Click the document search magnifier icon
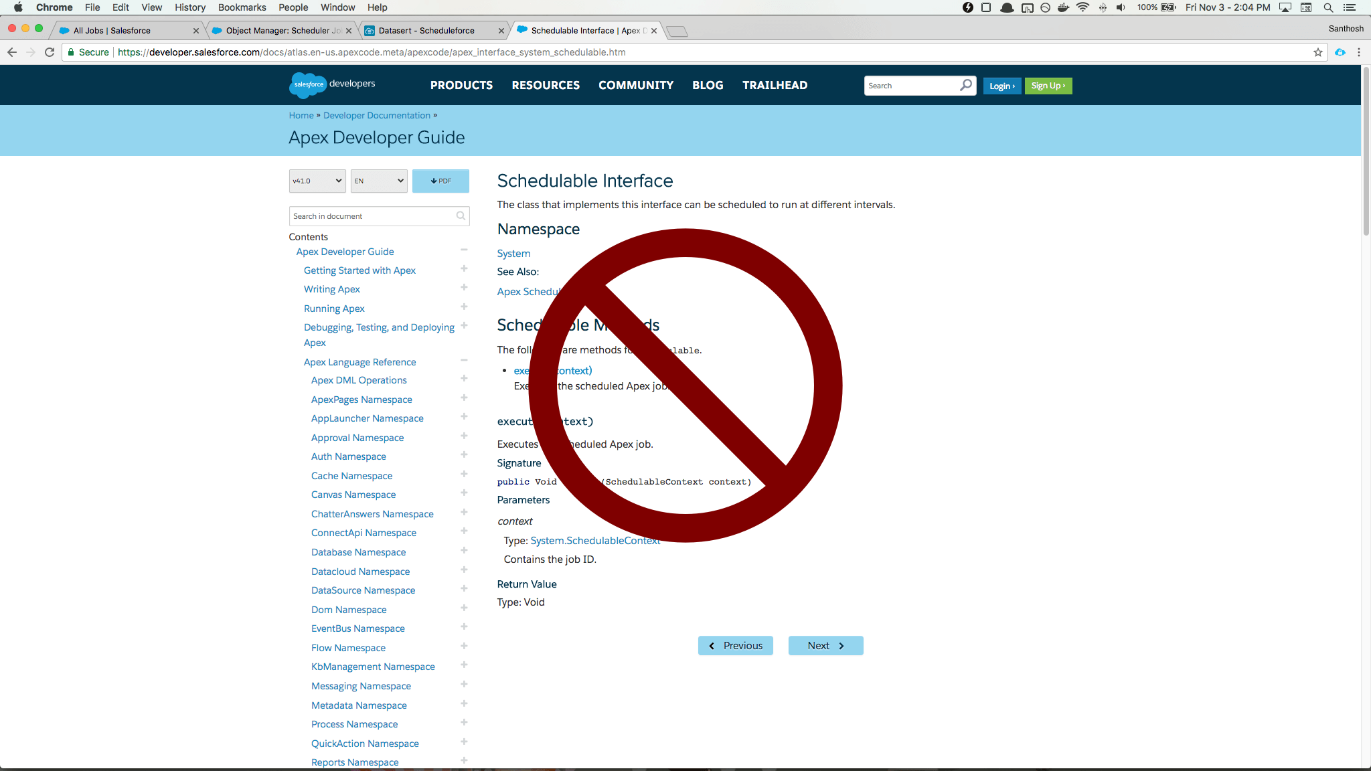The height and width of the screenshot is (771, 1371). coord(461,216)
